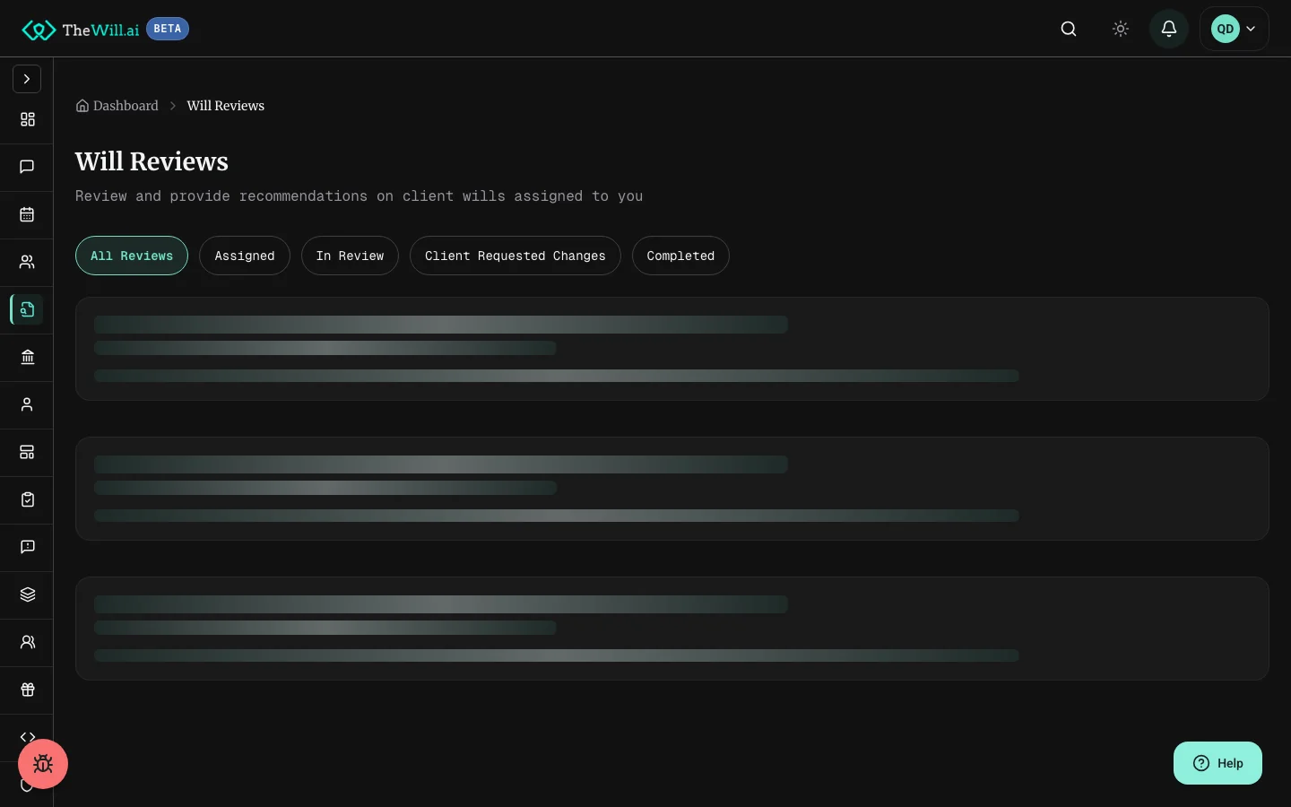
Task: Open search with the magnifier icon
Action: click(x=1069, y=29)
